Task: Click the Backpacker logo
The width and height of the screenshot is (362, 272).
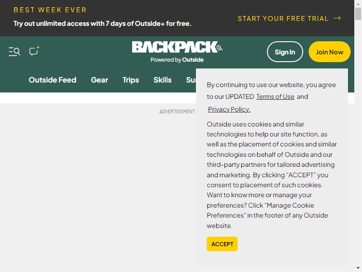Action: coord(177,47)
